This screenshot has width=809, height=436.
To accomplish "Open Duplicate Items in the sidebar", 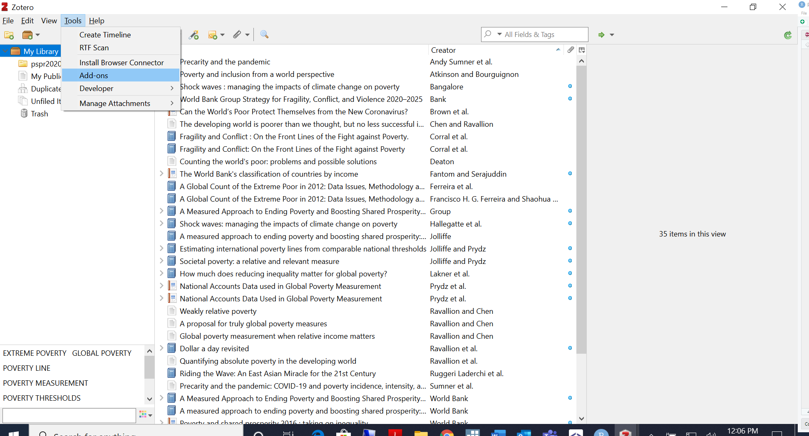I will (46, 89).
